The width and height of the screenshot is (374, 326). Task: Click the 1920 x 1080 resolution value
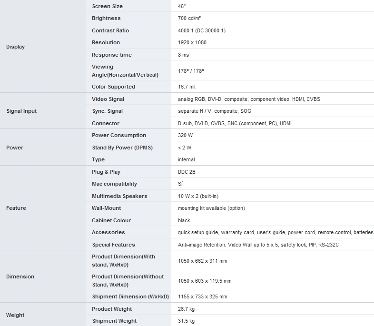(x=192, y=42)
